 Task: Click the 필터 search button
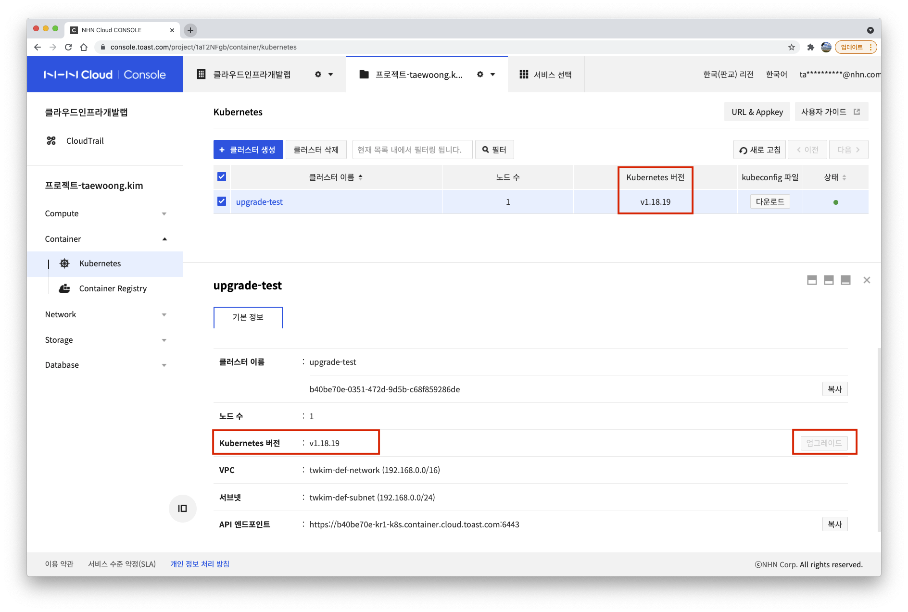pyautogui.click(x=494, y=150)
